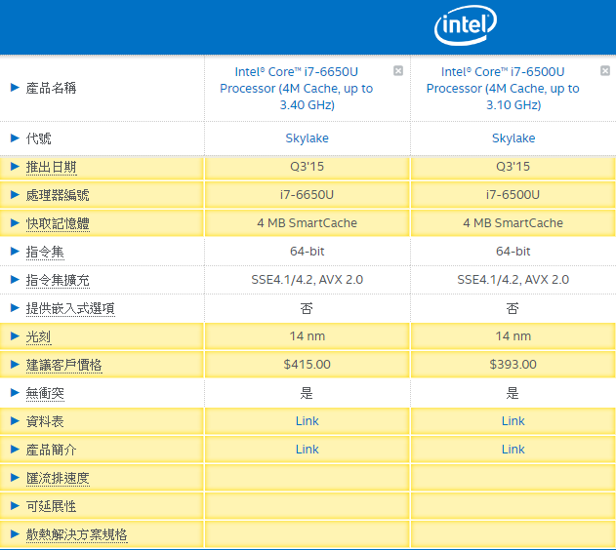Click the 產品名稱 label
The image size is (616, 550).
click(x=51, y=88)
